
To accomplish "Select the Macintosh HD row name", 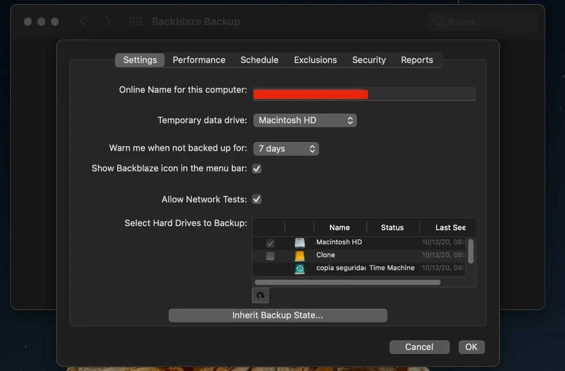I will pyautogui.click(x=339, y=242).
